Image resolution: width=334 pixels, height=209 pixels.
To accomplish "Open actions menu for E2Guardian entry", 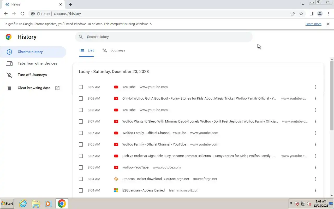I will click(x=316, y=190).
